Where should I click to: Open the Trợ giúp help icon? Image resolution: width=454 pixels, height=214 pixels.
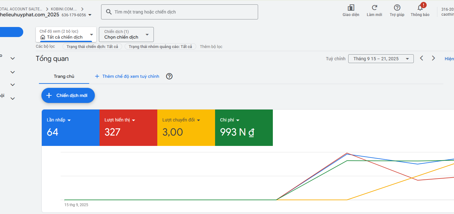coord(397,8)
